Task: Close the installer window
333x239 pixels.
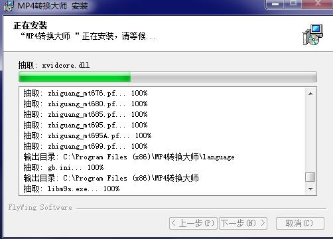Action: (318, 4)
